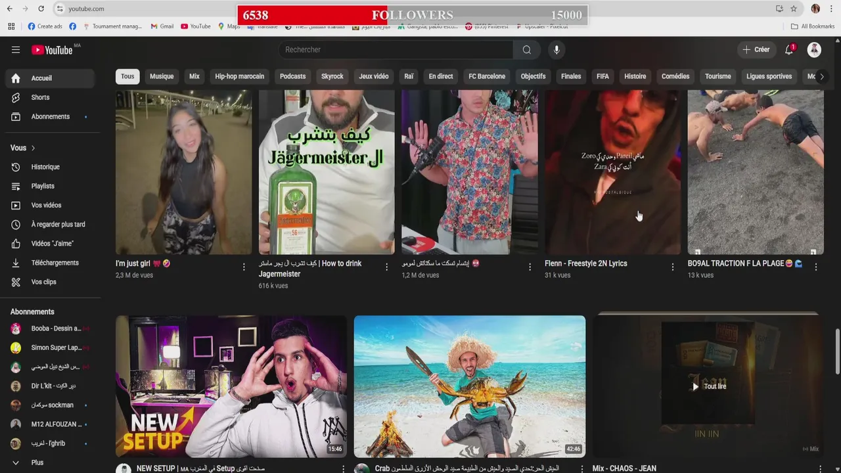Open À regarder plus tard
This screenshot has width=841, height=473.
click(x=50, y=224)
